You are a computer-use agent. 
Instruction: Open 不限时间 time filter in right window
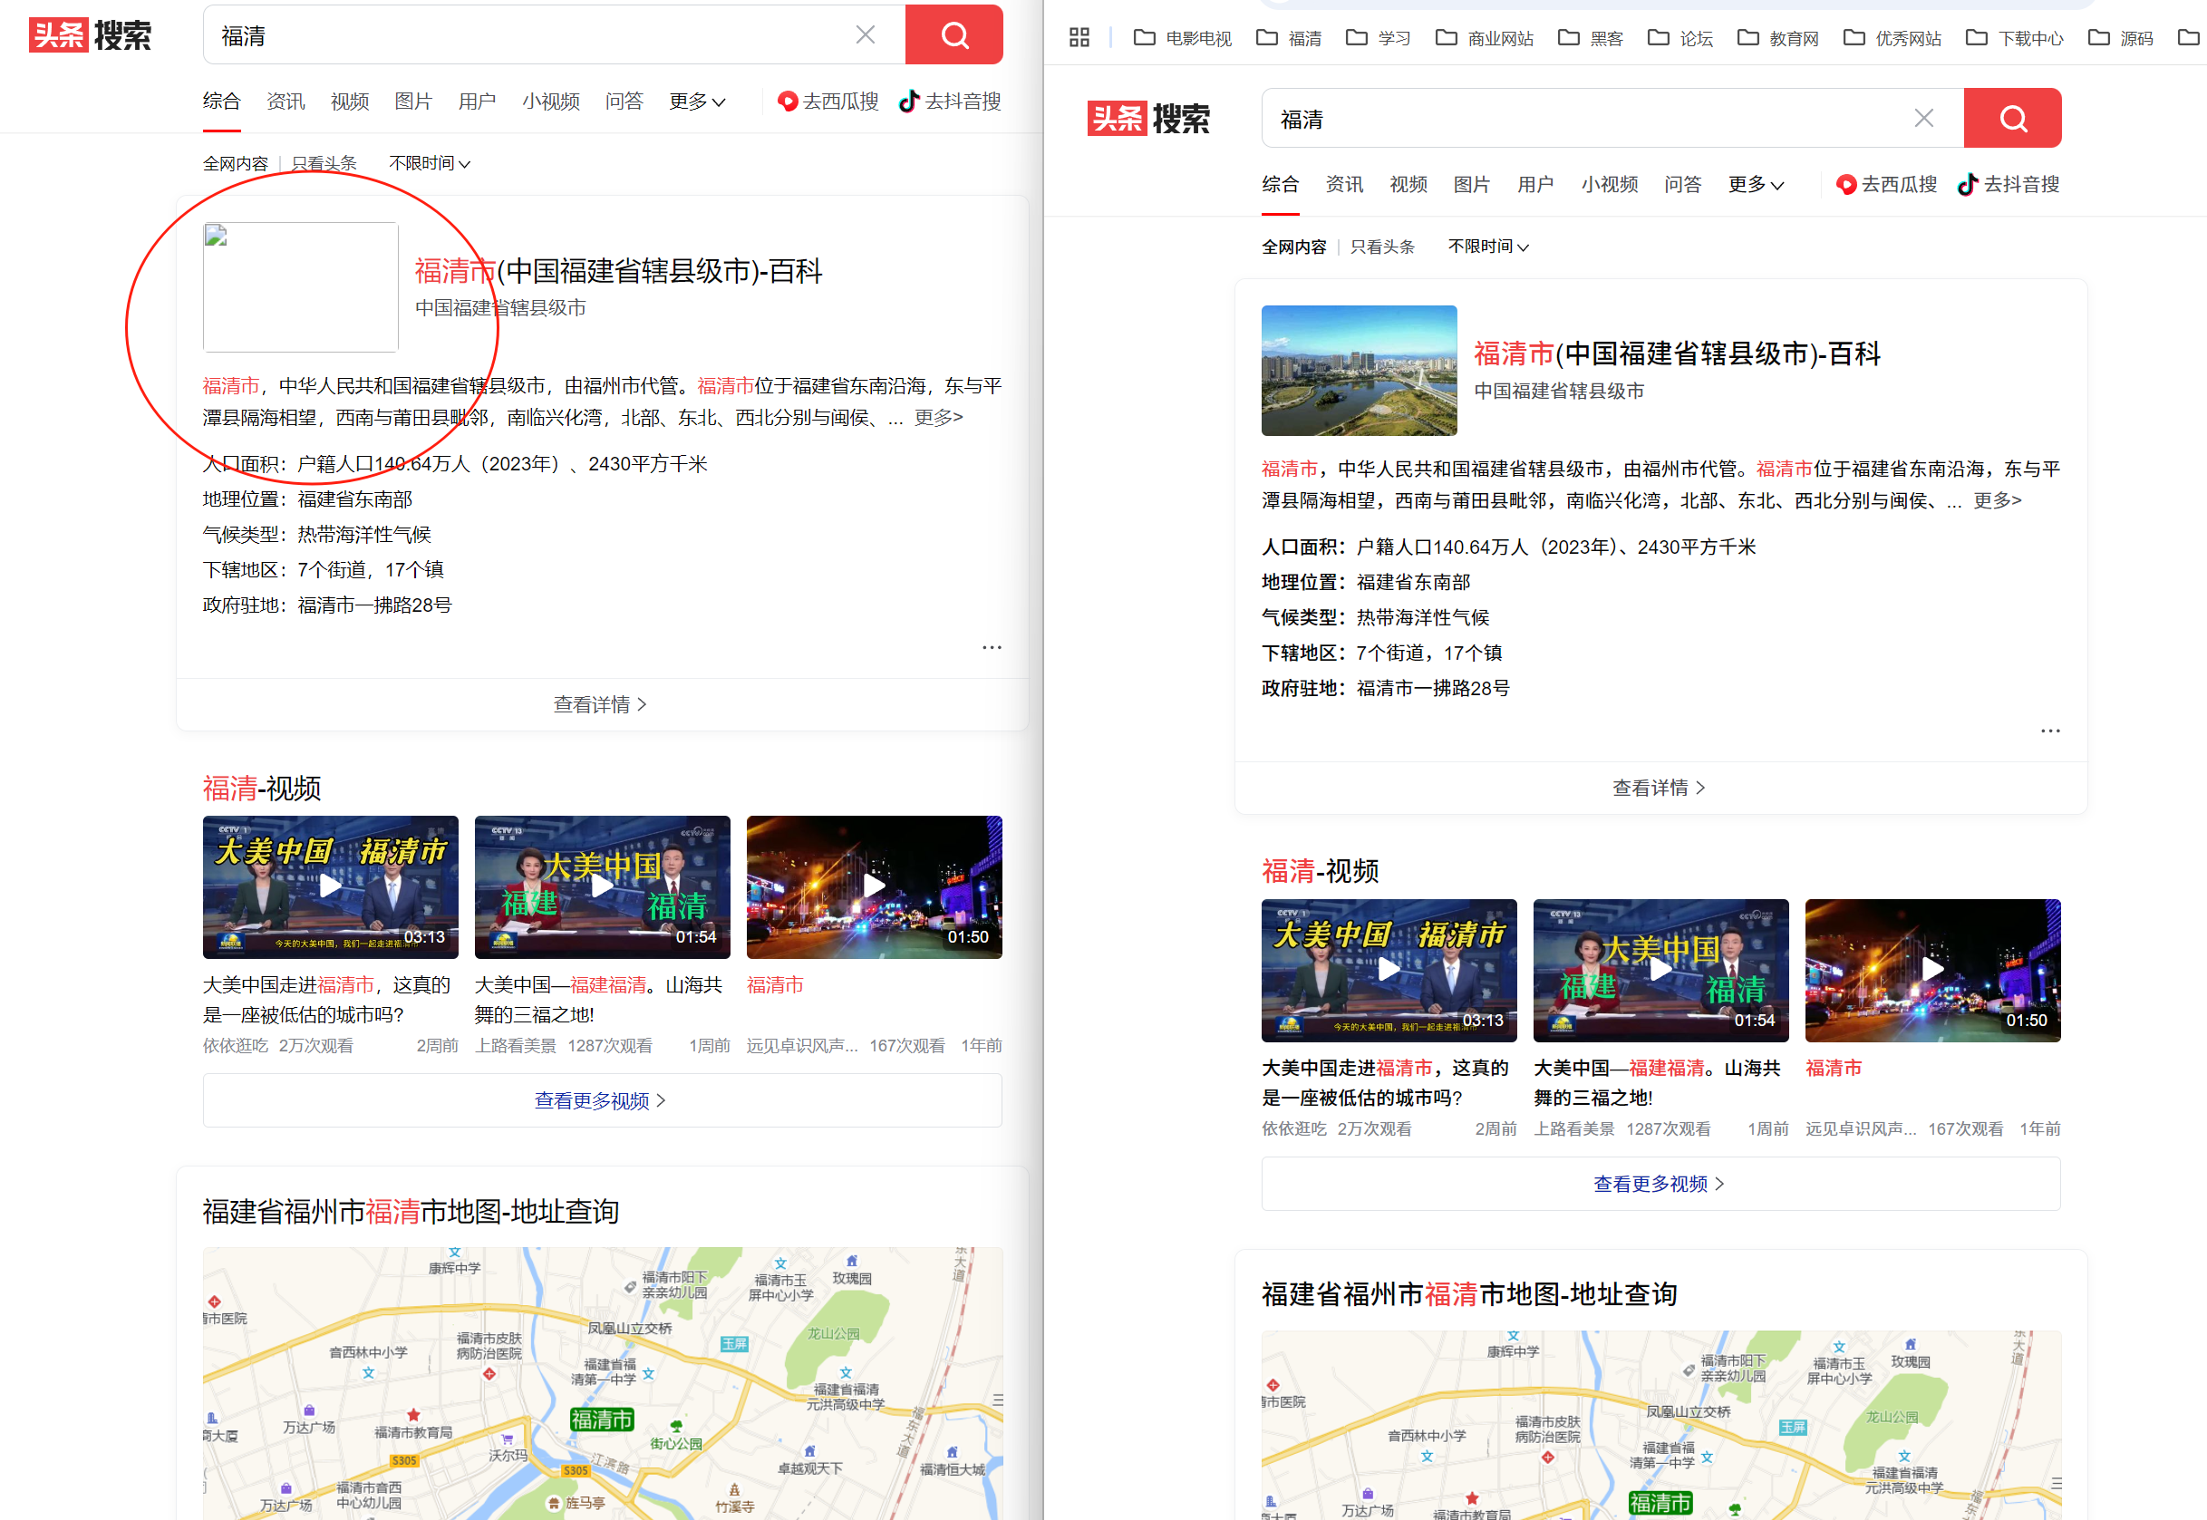[x=1488, y=246]
